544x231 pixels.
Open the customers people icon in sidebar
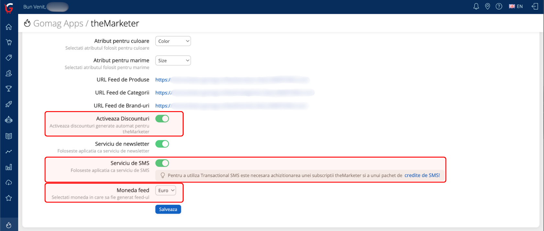(x=9, y=73)
